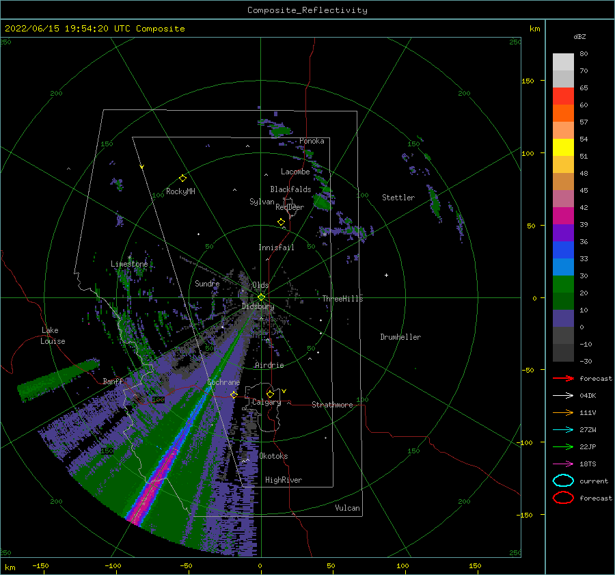Click the dBZ legend heading
Viewport: 615px width, 575px height.
click(579, 36)
